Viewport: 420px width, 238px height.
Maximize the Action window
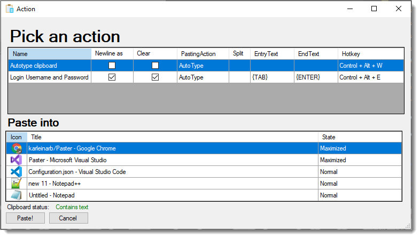coord(374,9)
